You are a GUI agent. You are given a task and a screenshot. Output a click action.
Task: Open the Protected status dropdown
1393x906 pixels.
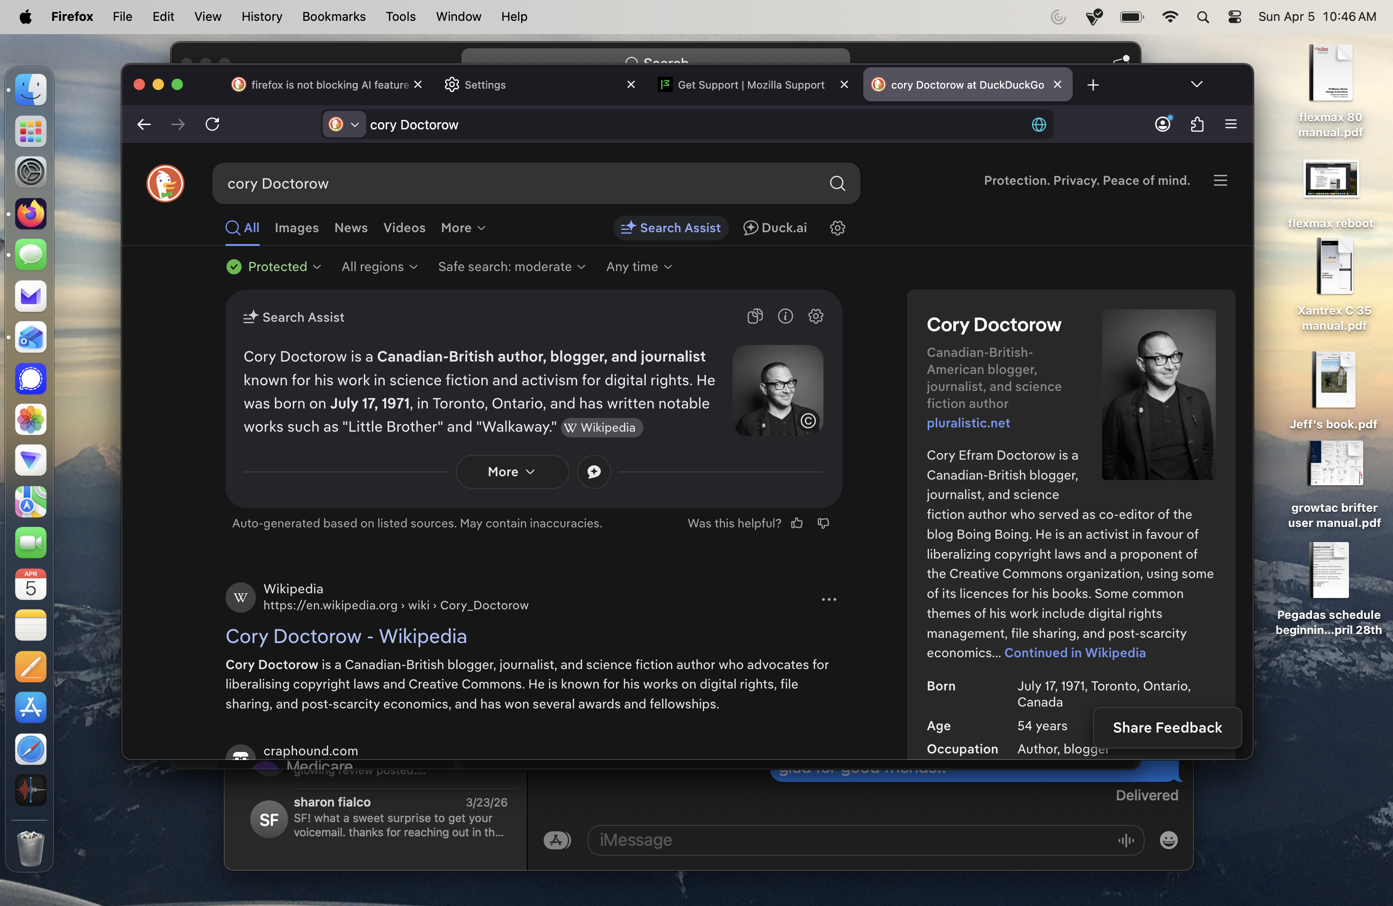[x=274, y=267]
